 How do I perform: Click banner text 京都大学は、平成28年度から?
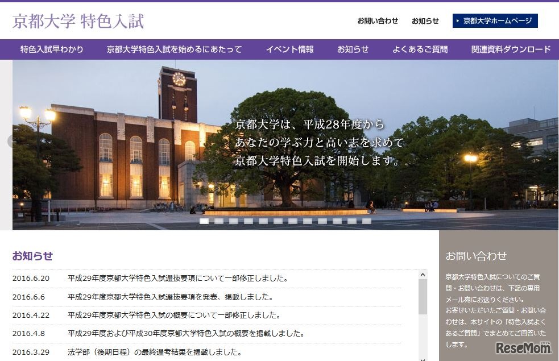coord(309,125)
